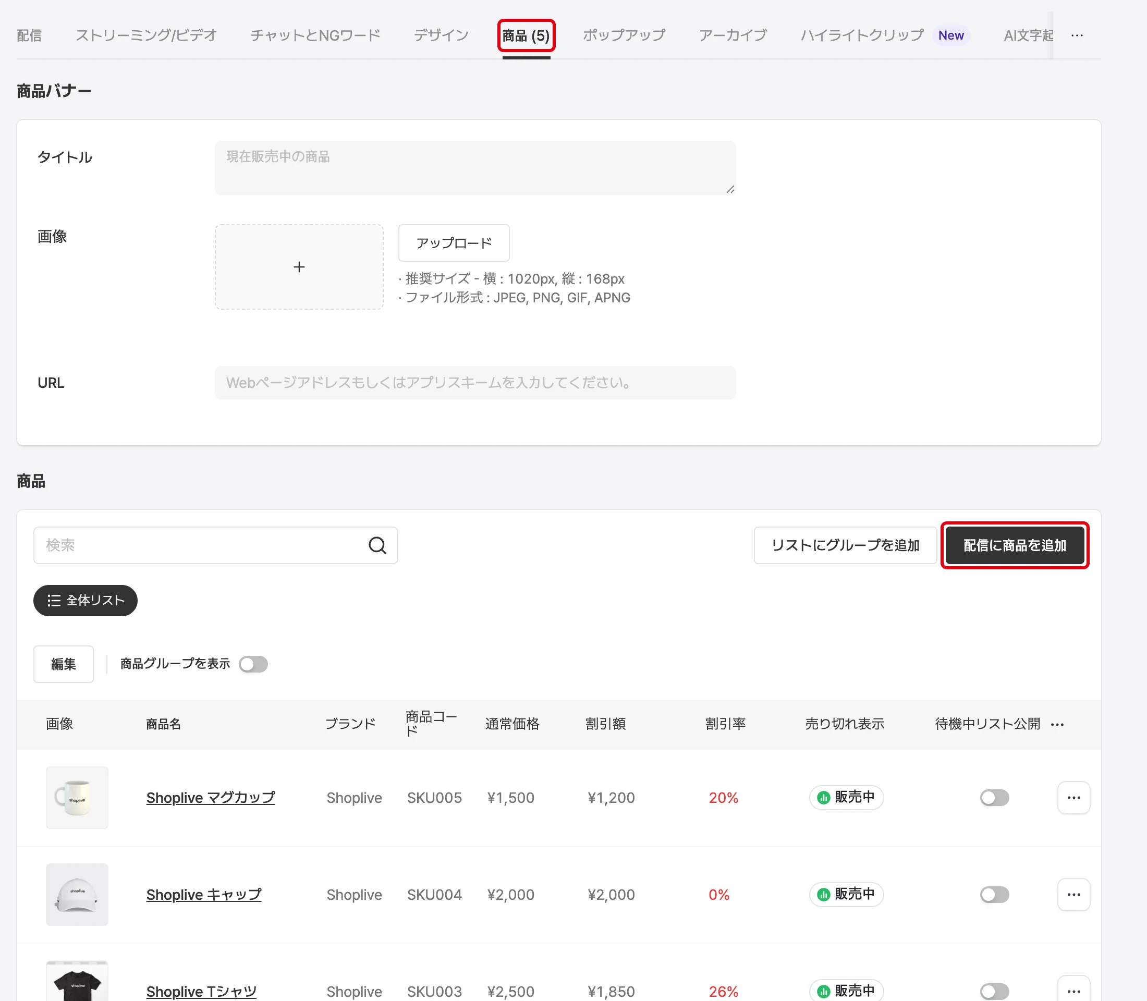Click the SKU004 product code cell
The image size is (1147, 1001).
pyautogui.click(x=434, y=894)
